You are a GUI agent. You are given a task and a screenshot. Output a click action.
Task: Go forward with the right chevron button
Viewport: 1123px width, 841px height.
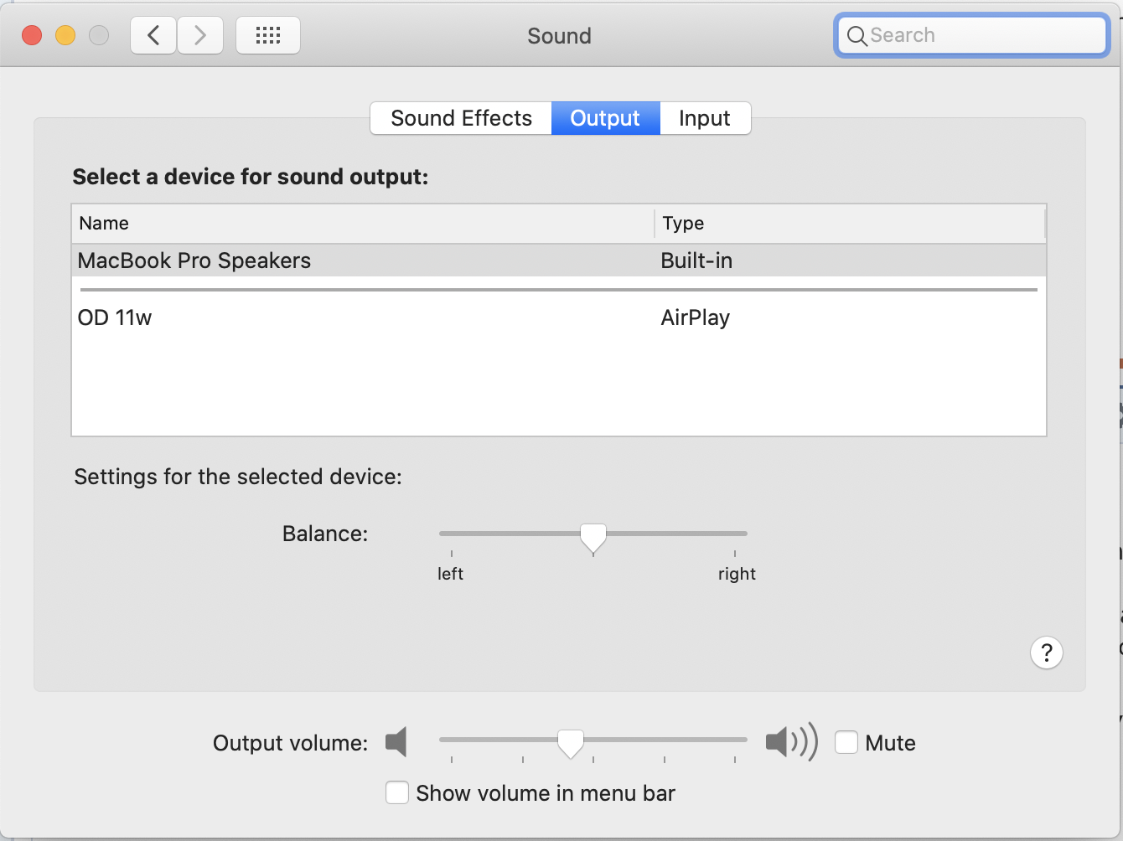[x=200, y=35]
